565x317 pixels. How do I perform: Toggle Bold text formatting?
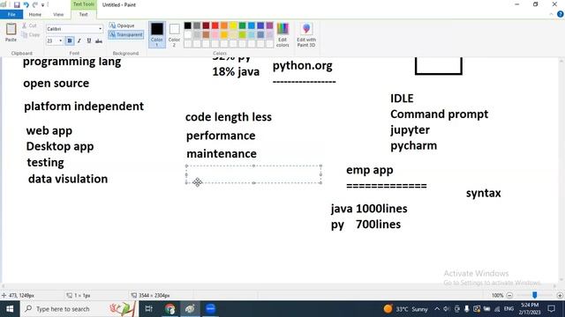70,41
